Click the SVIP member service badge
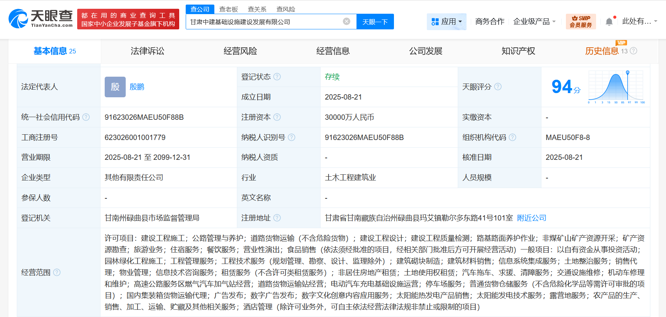This screenshot has width=666, height=317. 580,21
